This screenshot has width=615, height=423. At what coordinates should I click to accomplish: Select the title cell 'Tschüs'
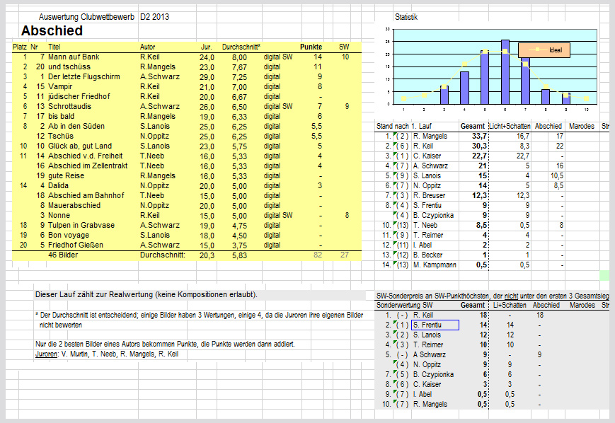[x=61, y=136]
